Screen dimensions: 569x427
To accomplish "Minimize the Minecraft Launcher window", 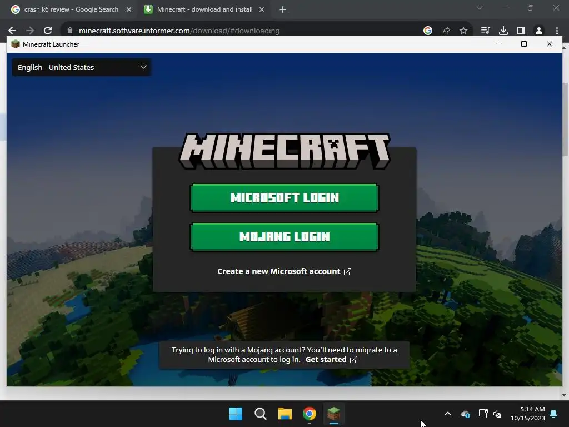I will [x=499, y=44].
